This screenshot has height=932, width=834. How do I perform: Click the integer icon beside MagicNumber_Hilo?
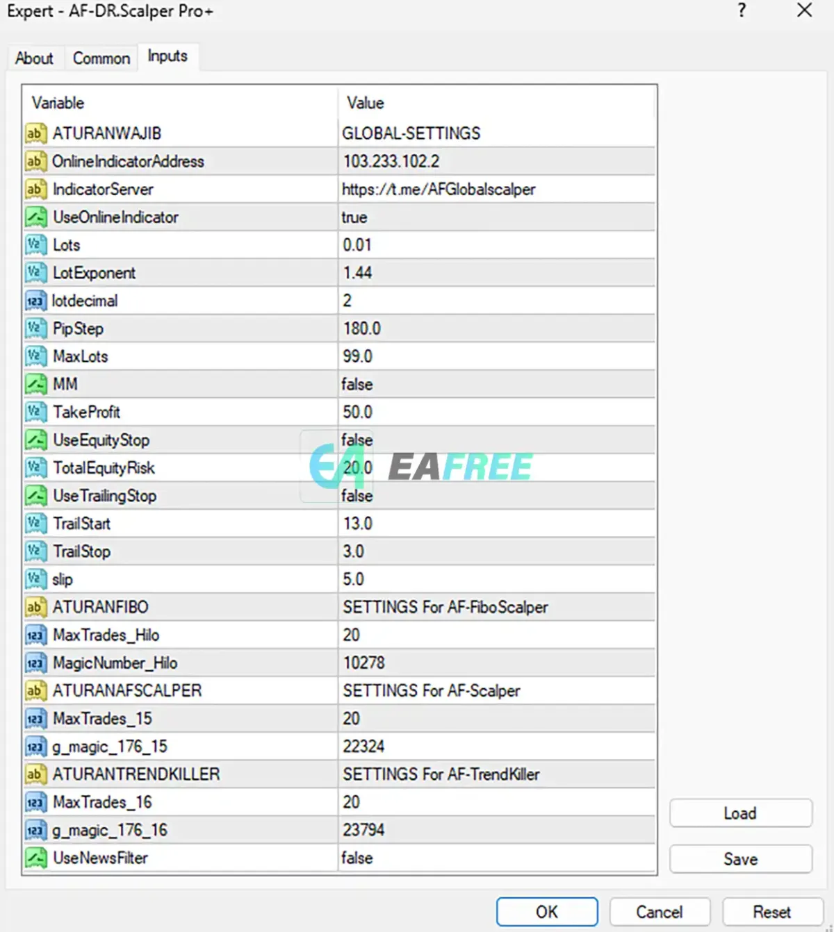click(35, 663)
